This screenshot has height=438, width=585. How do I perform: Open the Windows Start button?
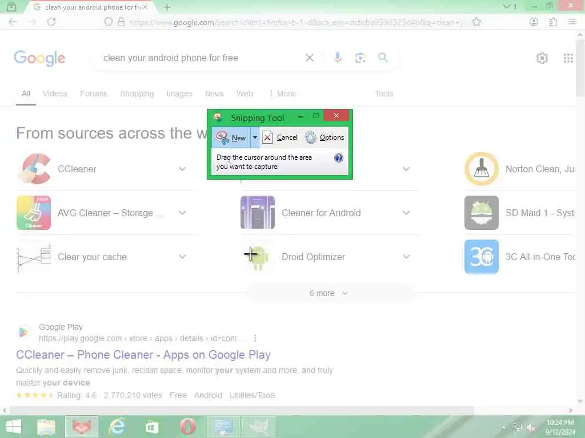[14, 427]
